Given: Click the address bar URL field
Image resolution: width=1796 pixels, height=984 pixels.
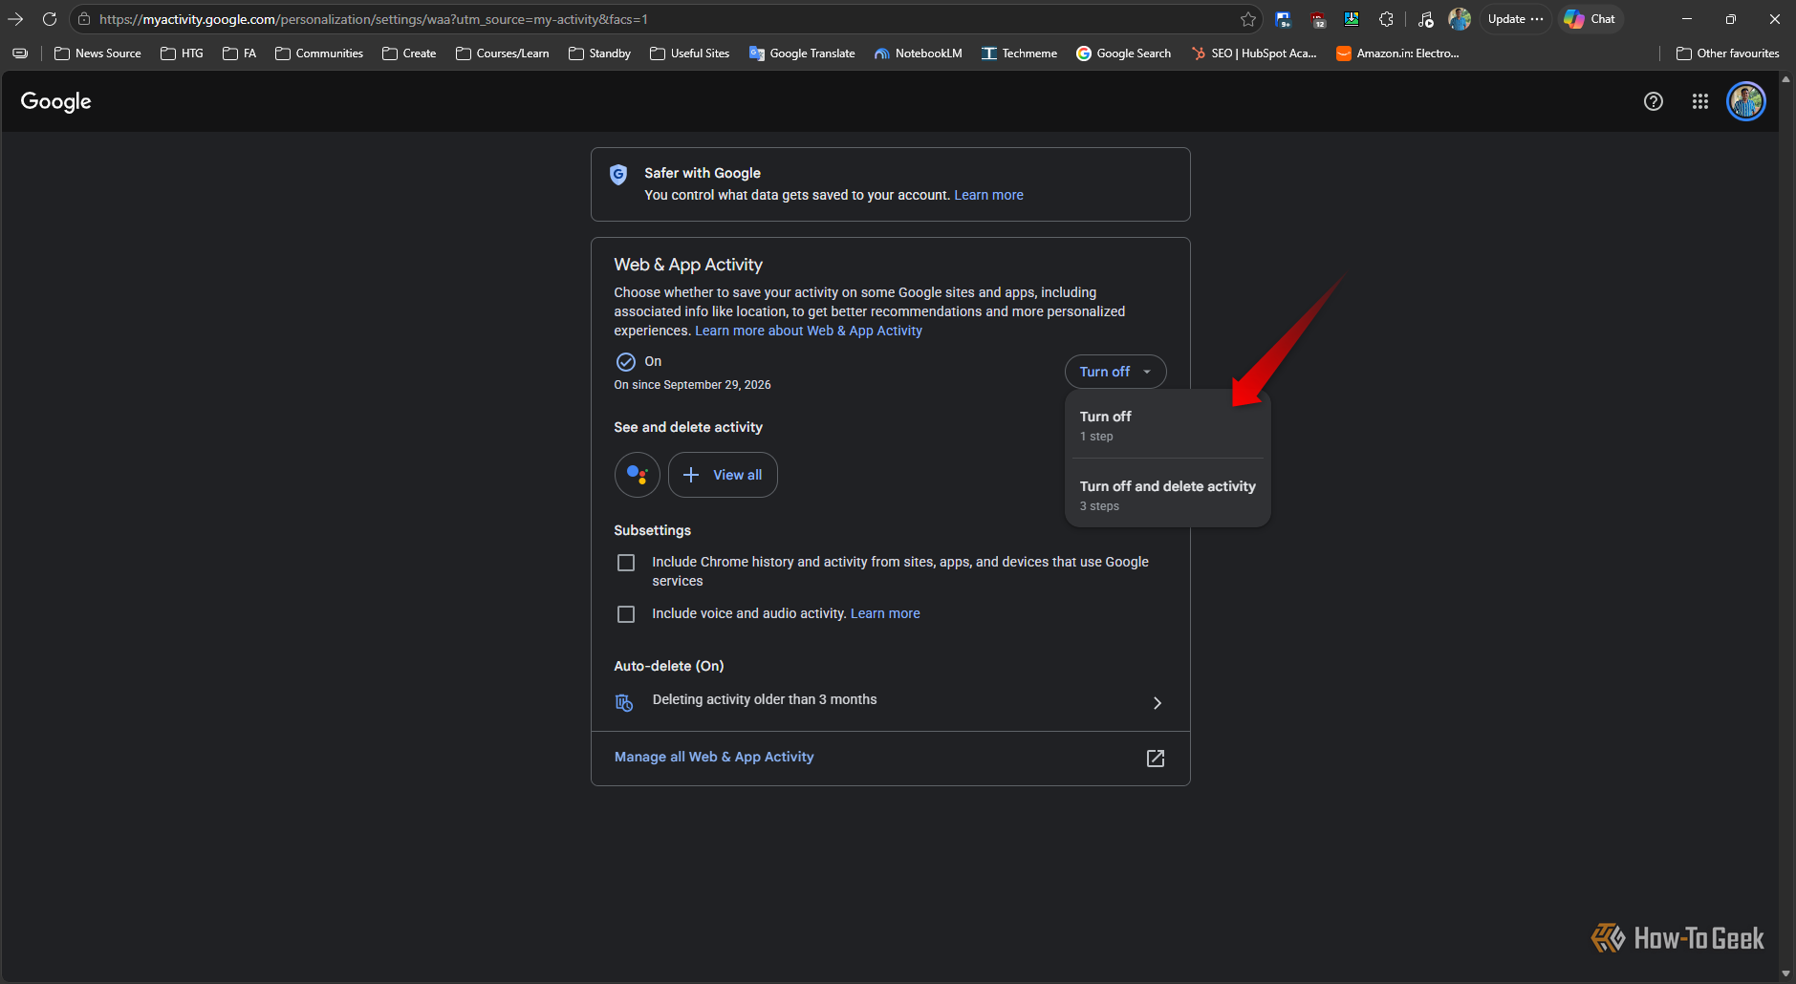Looking at the screenshot, I should tap(665, 19).
